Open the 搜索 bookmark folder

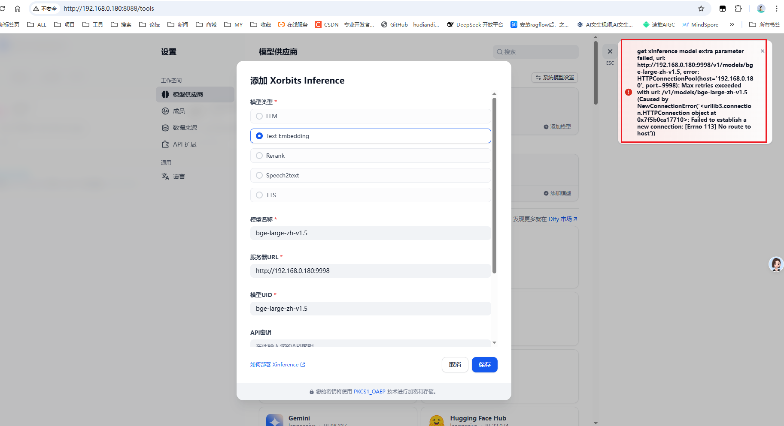[x=121, y=25]
